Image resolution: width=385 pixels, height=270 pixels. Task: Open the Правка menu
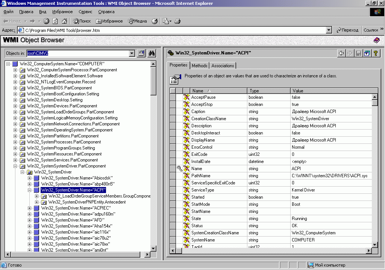(26, 12)
